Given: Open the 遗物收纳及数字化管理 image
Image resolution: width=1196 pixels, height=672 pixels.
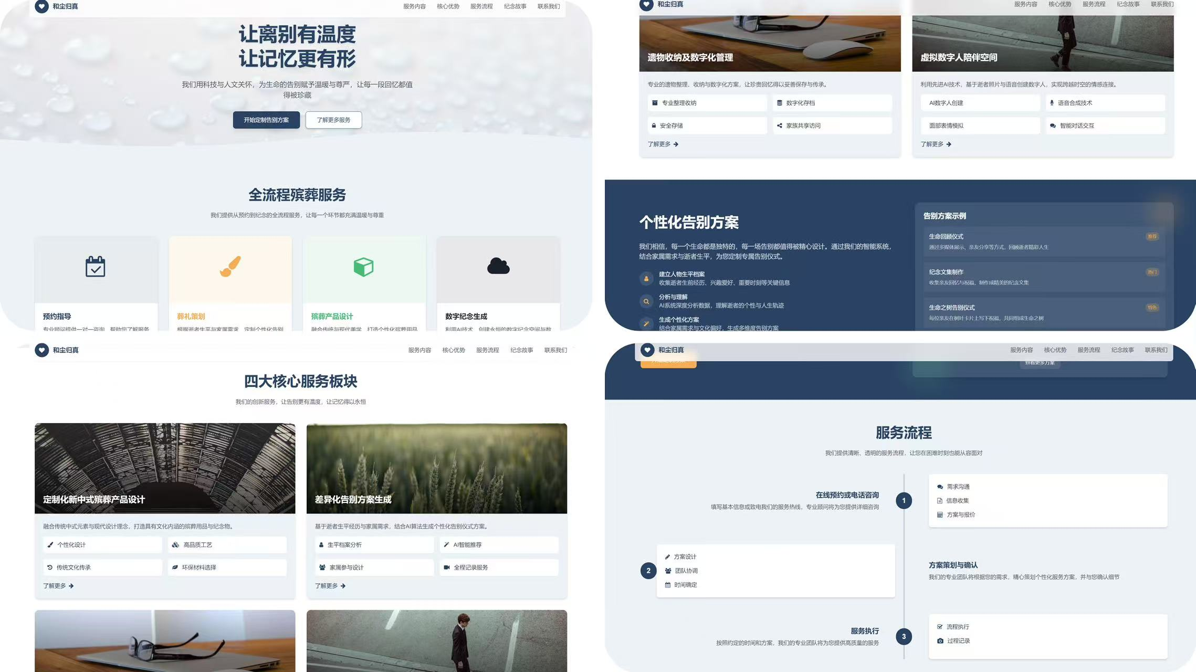Looking at the screenshot, I should 770,43.
